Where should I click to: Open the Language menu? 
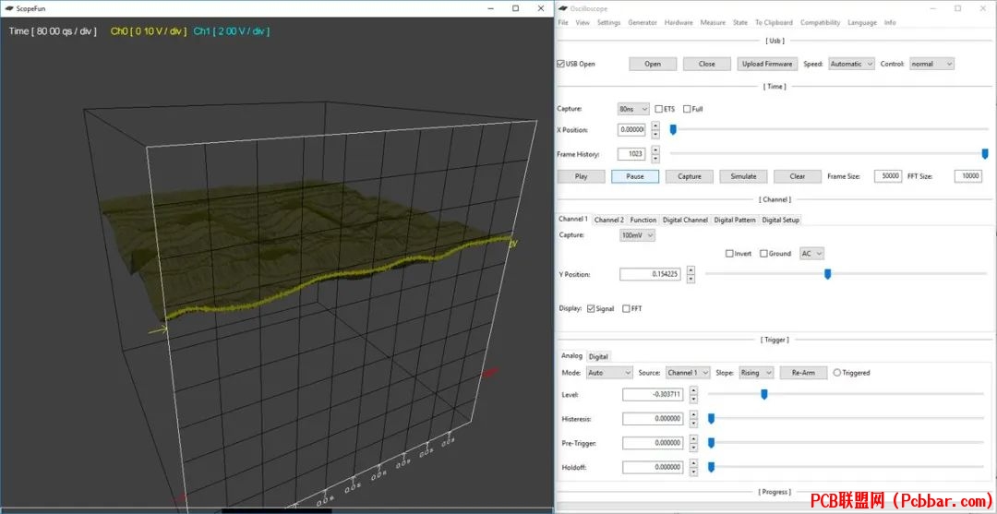pyautogui.click(x=862, y=22)
